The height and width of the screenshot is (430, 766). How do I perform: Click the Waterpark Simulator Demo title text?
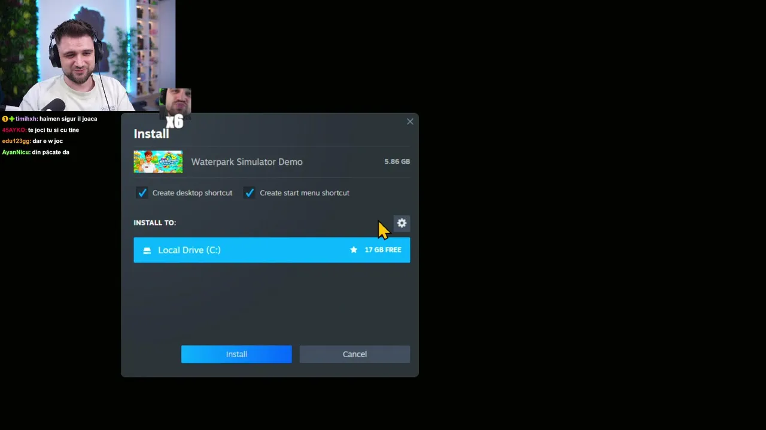tap(247, 162)
